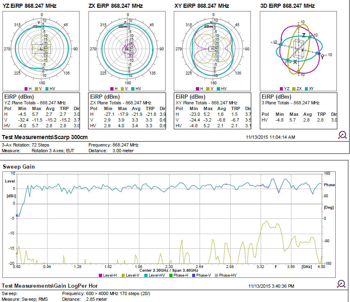Image resolution: width=350 pixels, height=302 pixels.
Task: Click the Level-V legend swatch
Action: 123,275
